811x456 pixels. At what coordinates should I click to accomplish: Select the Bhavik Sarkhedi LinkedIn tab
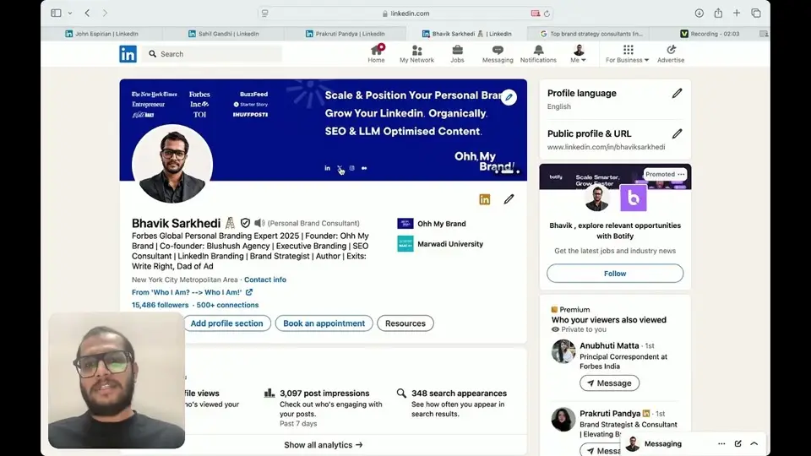(466, 34)
